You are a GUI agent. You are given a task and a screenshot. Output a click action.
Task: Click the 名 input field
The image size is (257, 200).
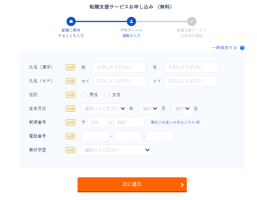(x=191, y=67)
